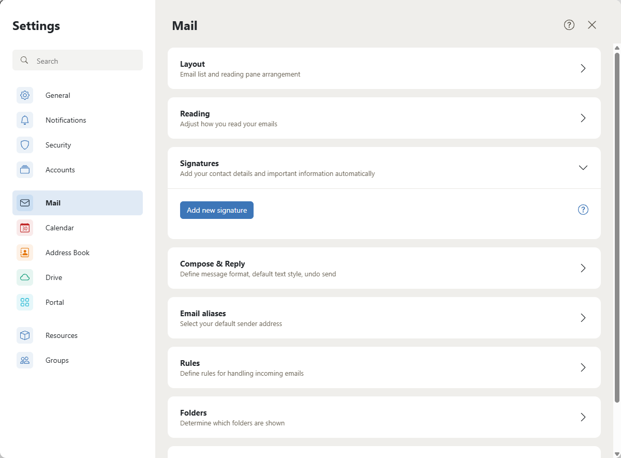
Task: Click 'Email list and reading pane arrangement' text
Action: point(240,74)
